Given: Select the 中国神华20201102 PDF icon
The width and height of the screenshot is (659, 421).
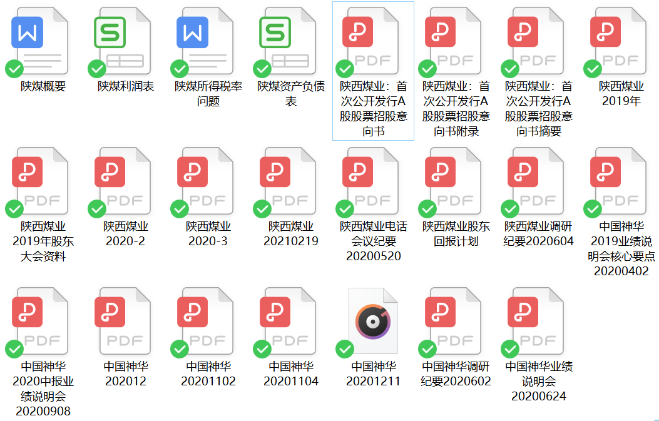Looking at the screenshot, I should tap(205, 322).
